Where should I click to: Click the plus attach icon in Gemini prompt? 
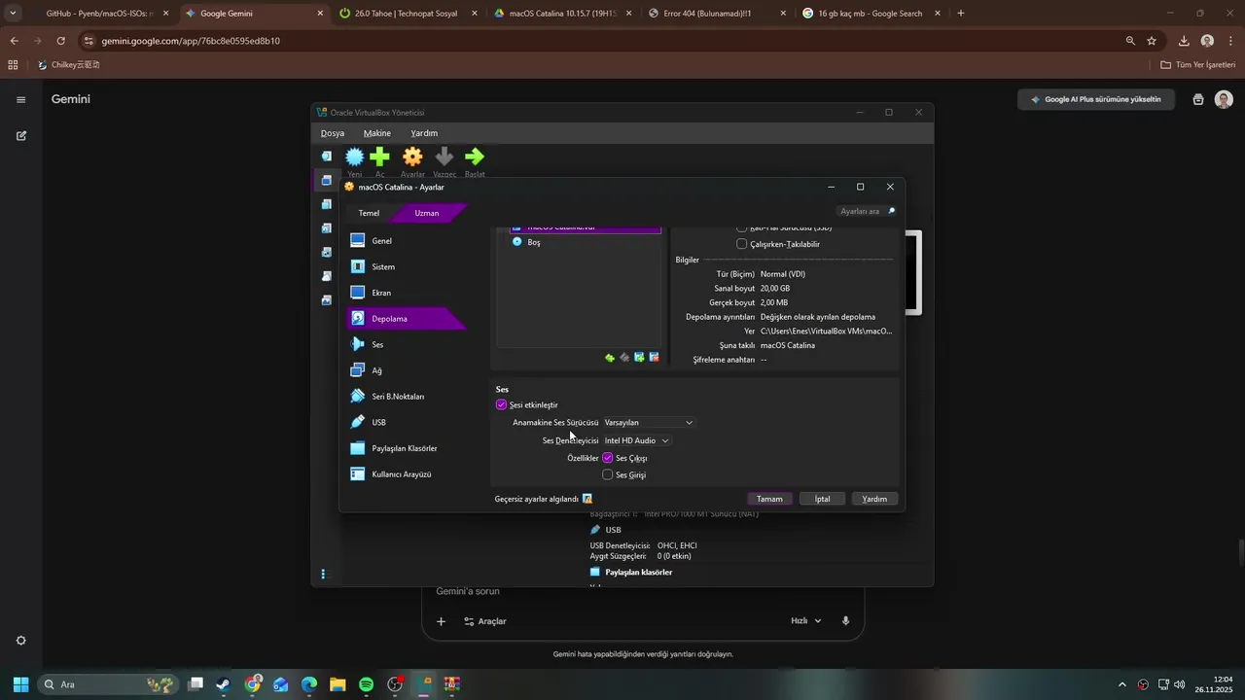point(441,621)
